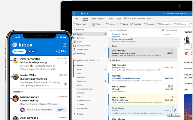Image resolution: width=193 pixels, height=120 pixels.
Task: Tap the home icon beside Inbox on phone
Action: [14, 45]
